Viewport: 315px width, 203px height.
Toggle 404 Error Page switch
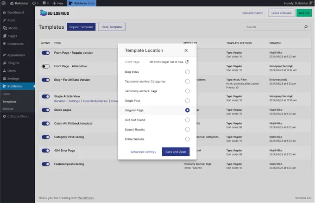(x=45, y=151)
